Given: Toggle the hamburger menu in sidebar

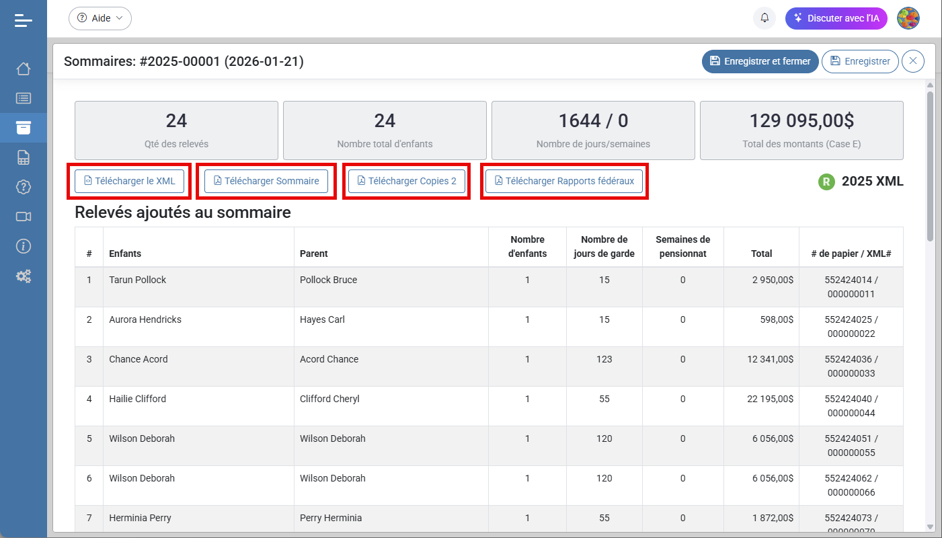Looking at the screenshot, I should 24,20.
